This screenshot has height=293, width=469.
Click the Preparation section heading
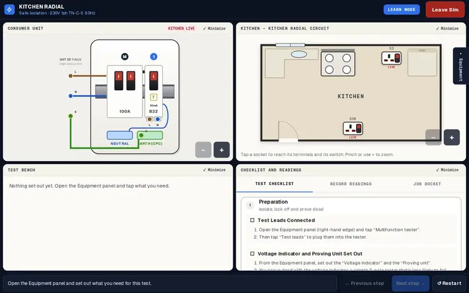point(273,202)
